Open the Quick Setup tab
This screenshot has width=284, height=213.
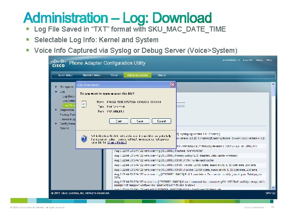65,75
